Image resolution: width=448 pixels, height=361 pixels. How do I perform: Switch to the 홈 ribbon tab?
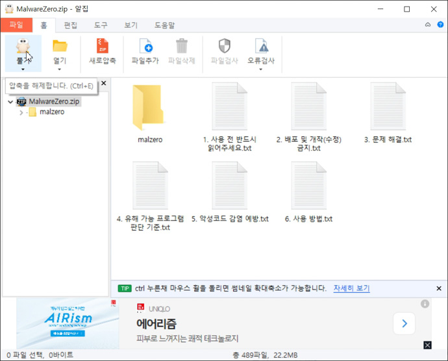tap(44, 25)
